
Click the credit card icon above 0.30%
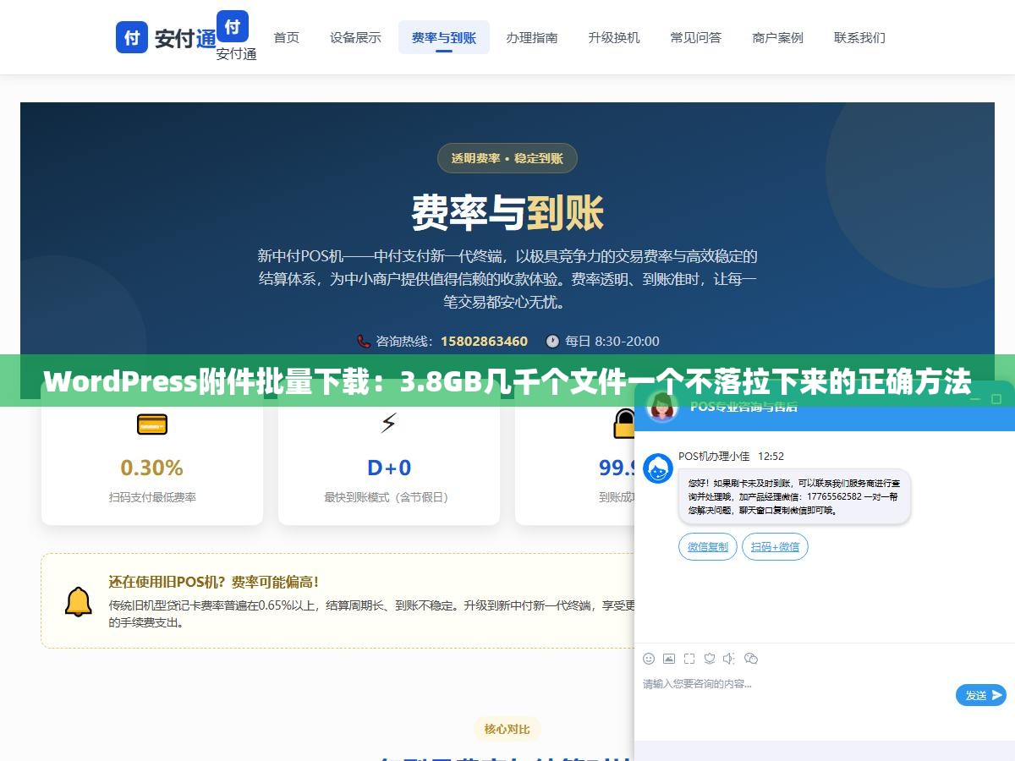coord(152,424)
